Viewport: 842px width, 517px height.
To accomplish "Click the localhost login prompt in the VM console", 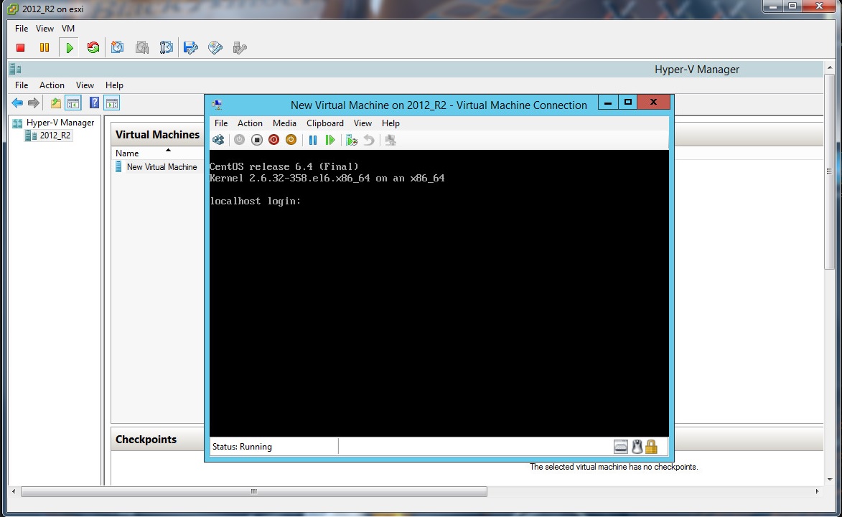I will (256, 201).
